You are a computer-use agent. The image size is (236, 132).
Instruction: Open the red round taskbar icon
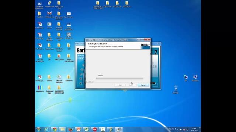[95, 129]
